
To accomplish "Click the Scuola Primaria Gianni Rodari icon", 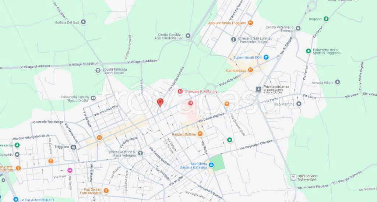I will point(98,71).
